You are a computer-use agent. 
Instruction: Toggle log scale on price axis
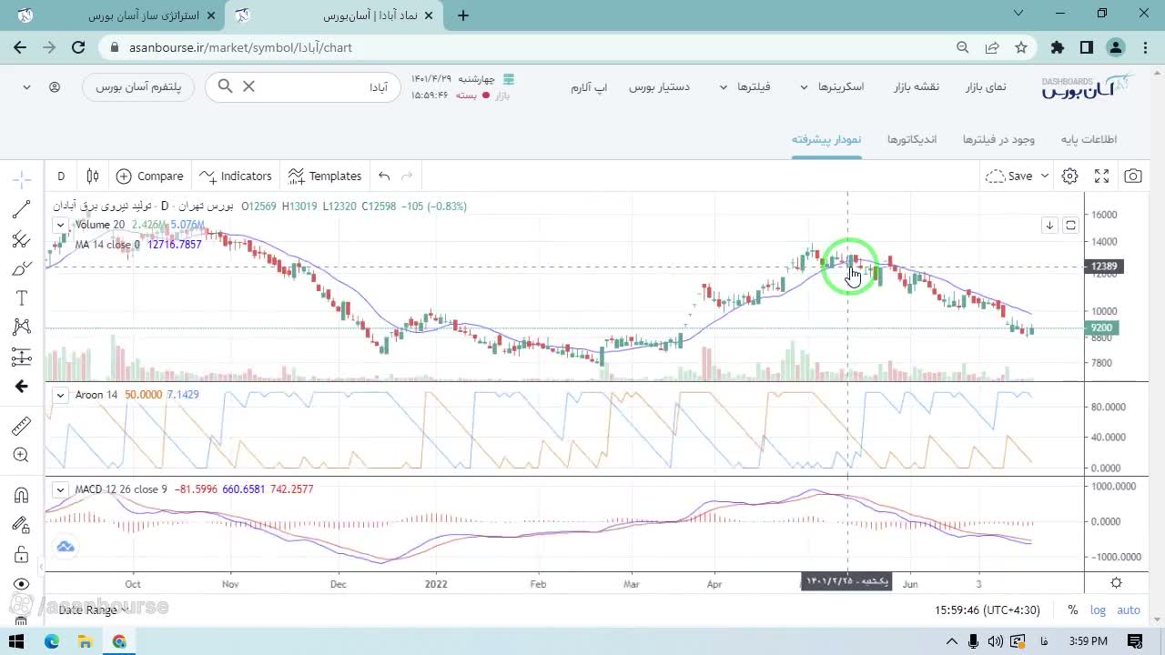click(x=1099, y=610)
